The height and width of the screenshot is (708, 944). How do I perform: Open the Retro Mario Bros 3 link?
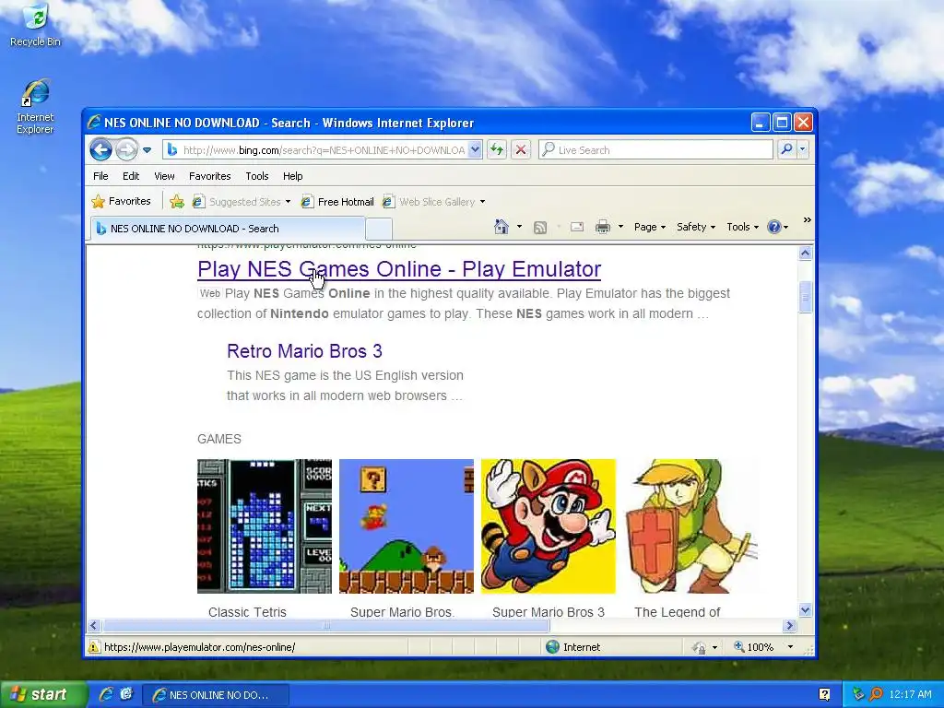click(x=304, y=351)
